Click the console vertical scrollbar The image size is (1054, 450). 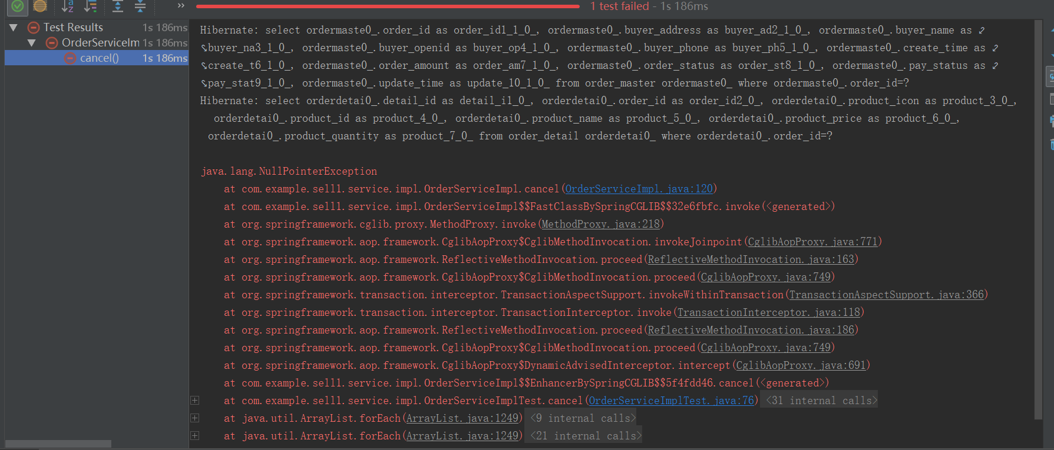1039,219
